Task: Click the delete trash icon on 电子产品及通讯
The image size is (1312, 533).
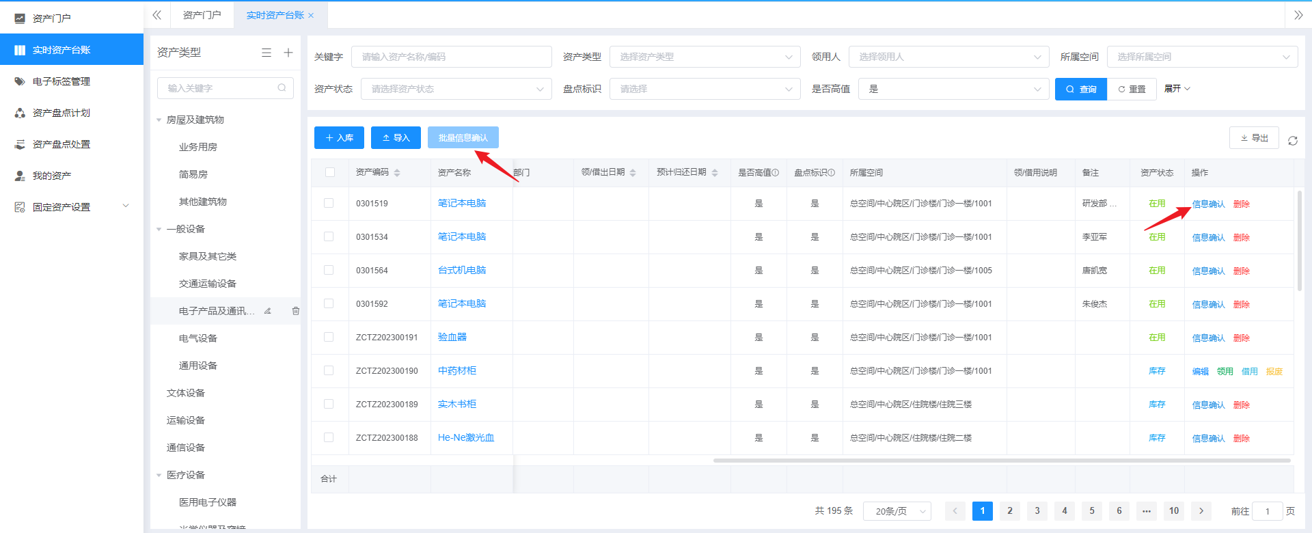Action: coord(296,311)
